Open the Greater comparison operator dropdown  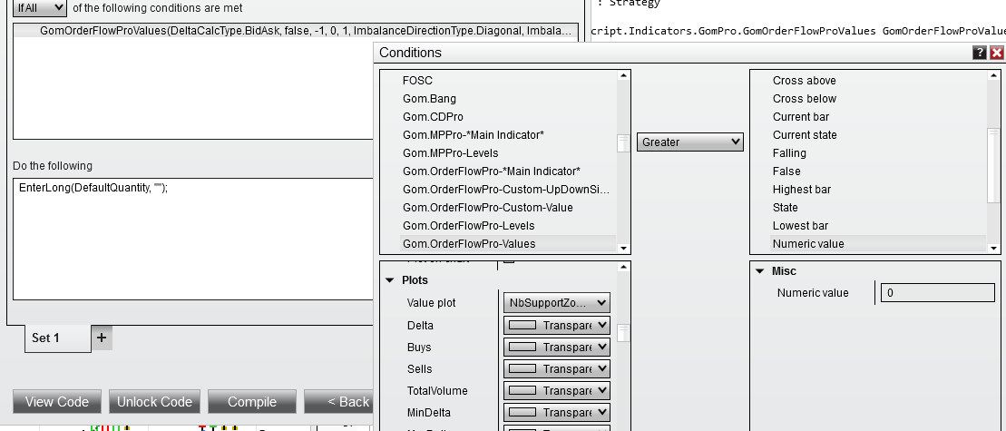689,142
